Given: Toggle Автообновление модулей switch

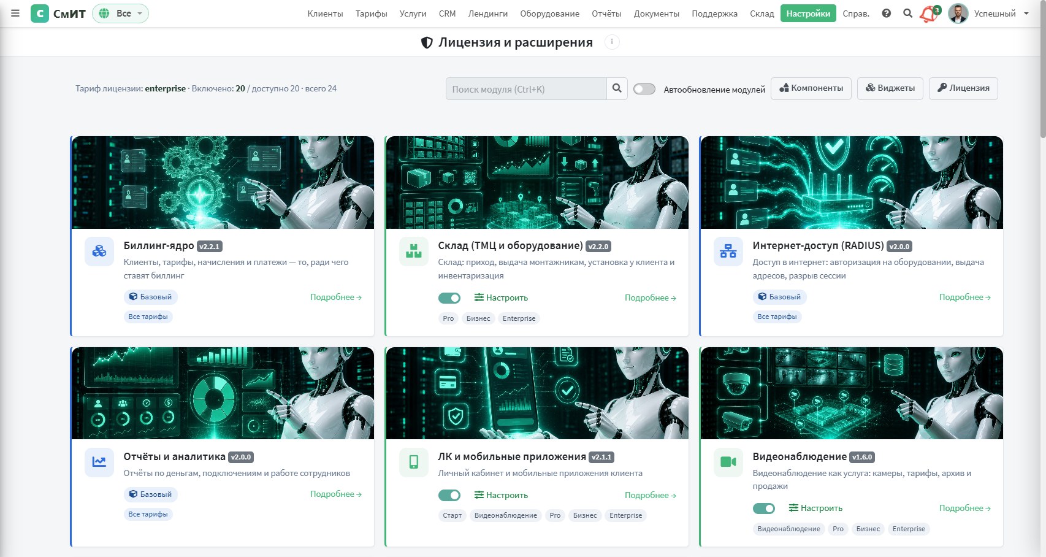Looking at the screenshot, I should 644,89.
